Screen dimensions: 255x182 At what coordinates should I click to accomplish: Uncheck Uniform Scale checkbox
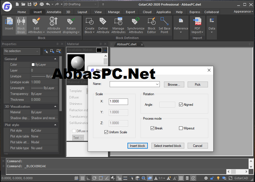[106, 132]
